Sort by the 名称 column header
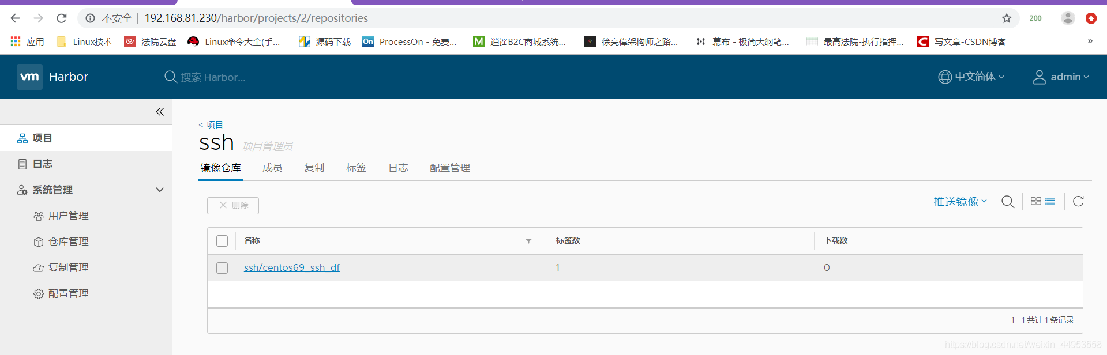The width and height of the screenshot is (1107, 355). [x=252, y=241]
